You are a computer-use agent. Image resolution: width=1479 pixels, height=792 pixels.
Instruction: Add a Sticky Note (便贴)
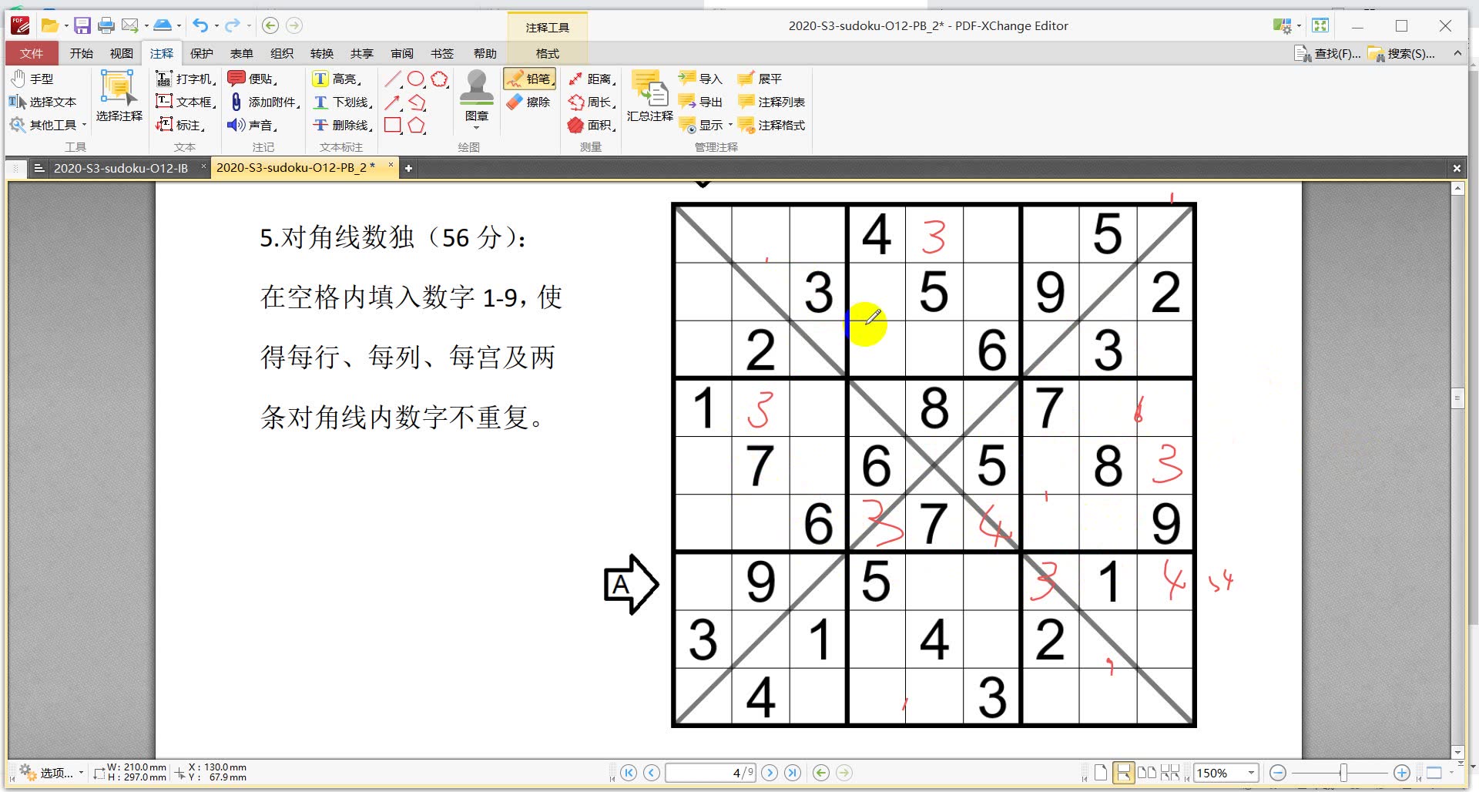pyautogui.click(x=253, y=79)
